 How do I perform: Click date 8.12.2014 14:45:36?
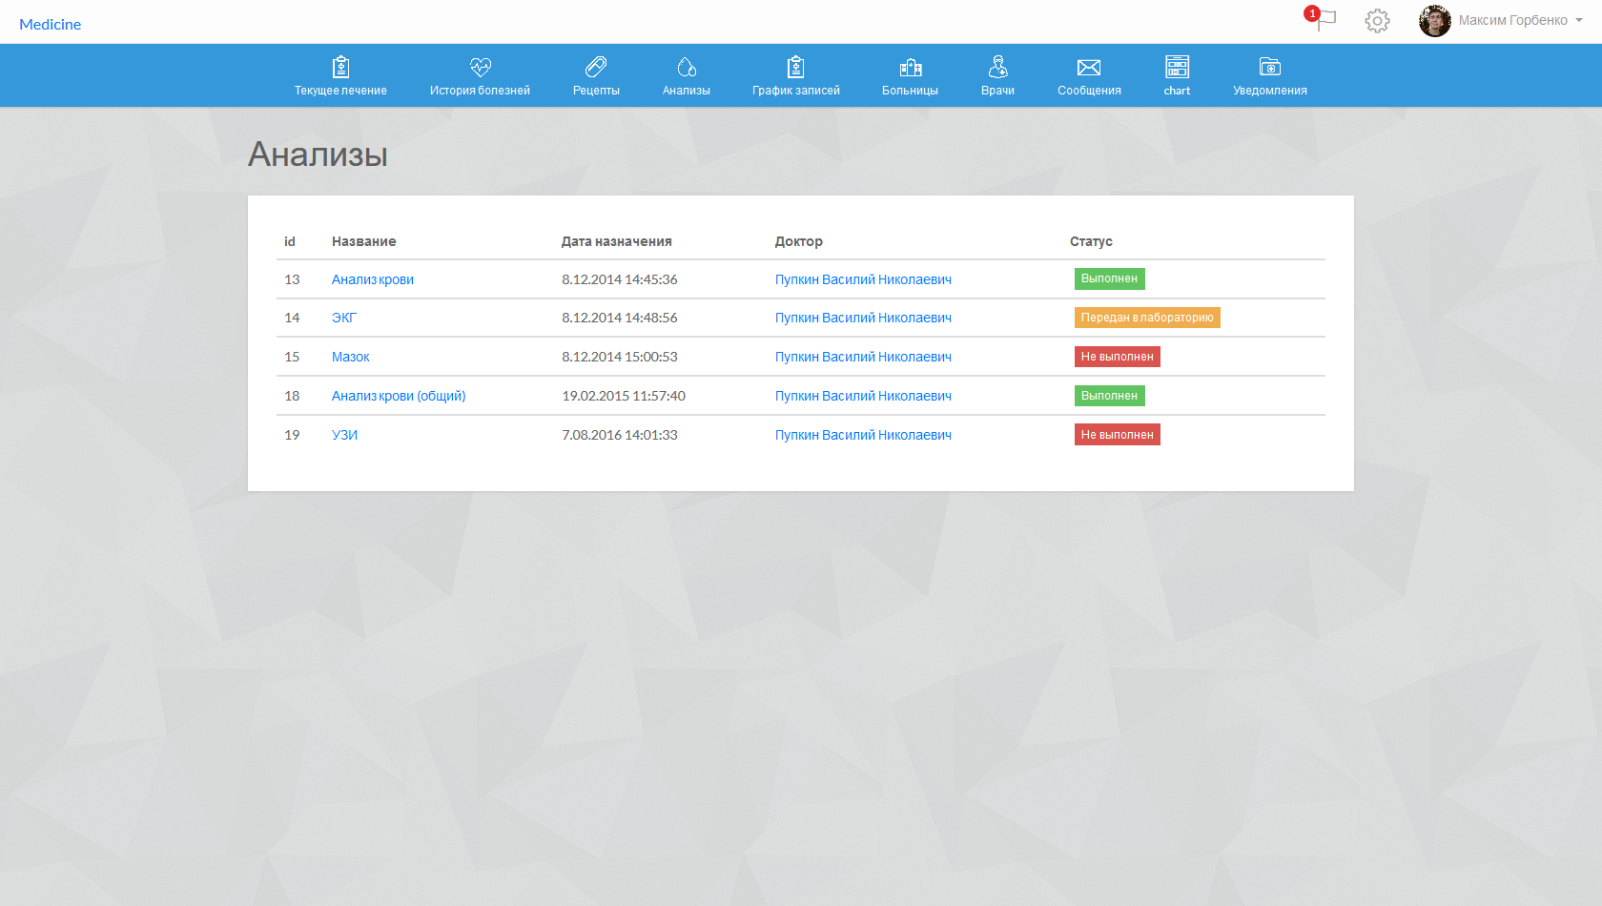pos(620,279)
